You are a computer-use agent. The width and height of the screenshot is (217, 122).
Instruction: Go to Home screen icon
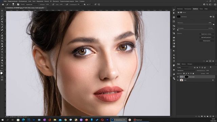click(x=3, y=4)
